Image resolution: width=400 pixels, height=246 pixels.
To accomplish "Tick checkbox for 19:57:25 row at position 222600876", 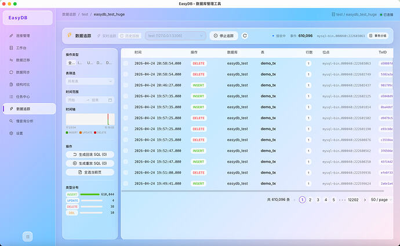I will pyautogui.click(x=126, y=140).
